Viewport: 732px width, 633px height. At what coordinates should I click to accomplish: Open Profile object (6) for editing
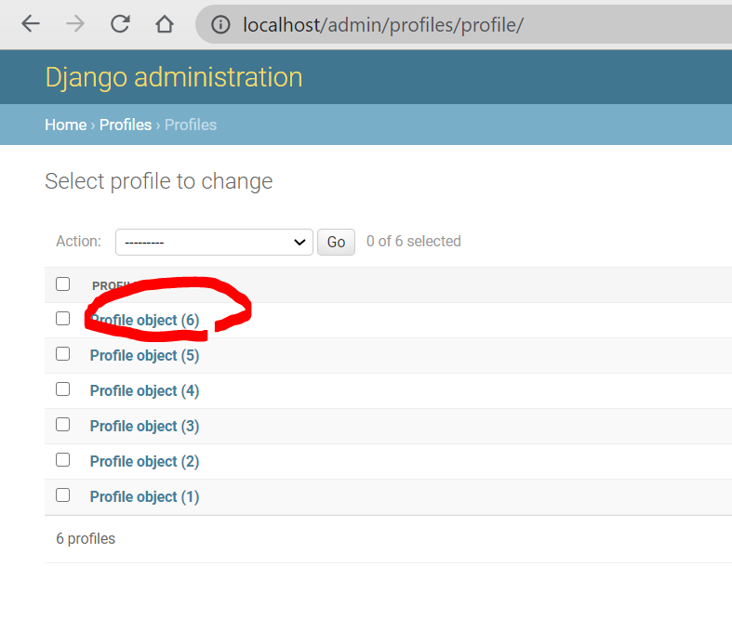point(145,320)
